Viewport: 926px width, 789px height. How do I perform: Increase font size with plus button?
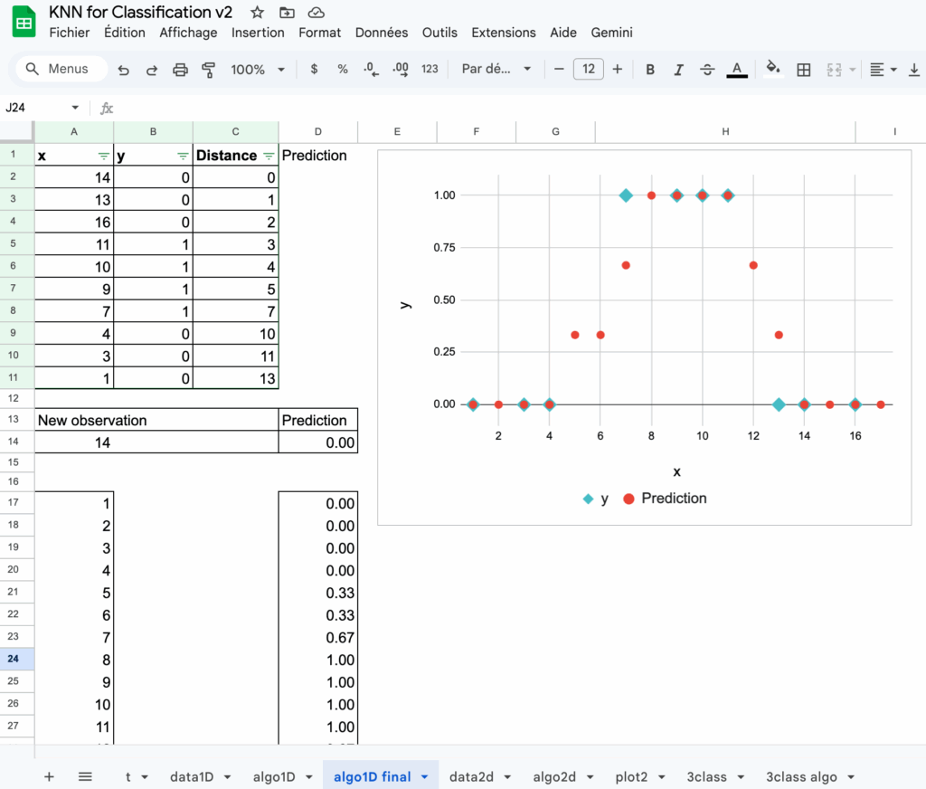(618, 70)
